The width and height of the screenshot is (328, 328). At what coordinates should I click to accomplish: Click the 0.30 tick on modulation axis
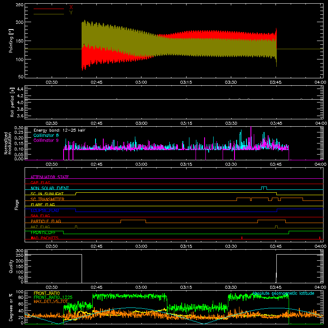pyautogui.click(x=19, y=128)
